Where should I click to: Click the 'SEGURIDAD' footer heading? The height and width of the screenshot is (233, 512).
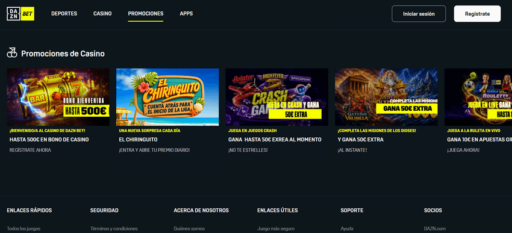click(104, 211)
